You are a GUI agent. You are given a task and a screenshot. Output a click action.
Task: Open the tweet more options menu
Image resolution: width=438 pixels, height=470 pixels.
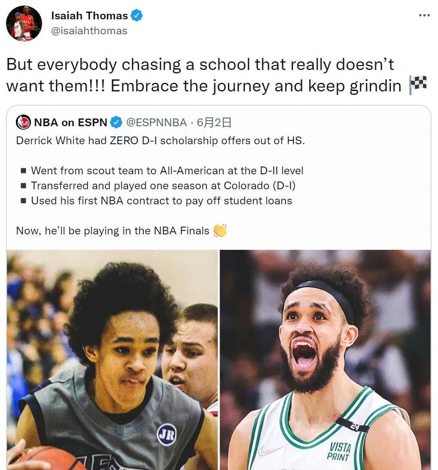coord(424,15)
